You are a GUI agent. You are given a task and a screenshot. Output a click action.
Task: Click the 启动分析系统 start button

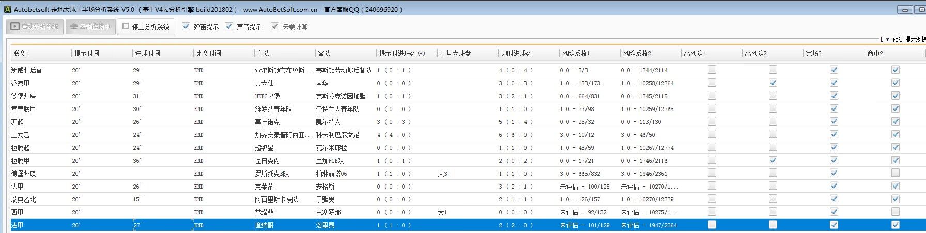(35, 26)
